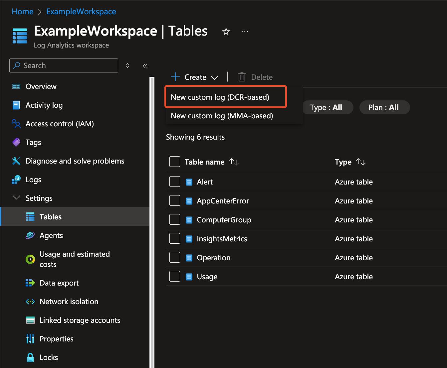Click the Access control (IAM) icon
This screenshot has width=447, height=368.
point(16,124)
